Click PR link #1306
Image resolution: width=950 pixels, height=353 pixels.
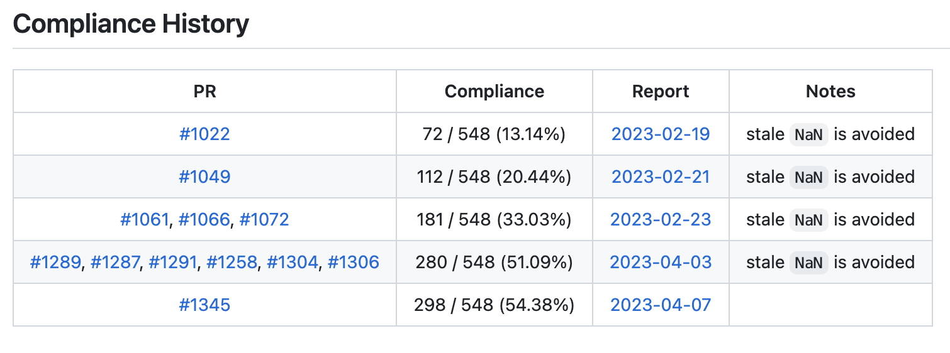point(354,263)
